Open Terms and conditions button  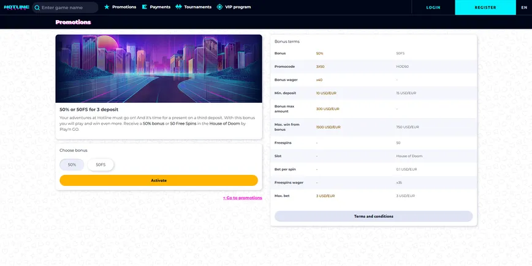[373, 216]
